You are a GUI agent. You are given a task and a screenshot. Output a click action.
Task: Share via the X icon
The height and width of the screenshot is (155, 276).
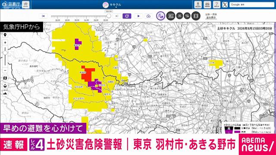pos(225,5)
